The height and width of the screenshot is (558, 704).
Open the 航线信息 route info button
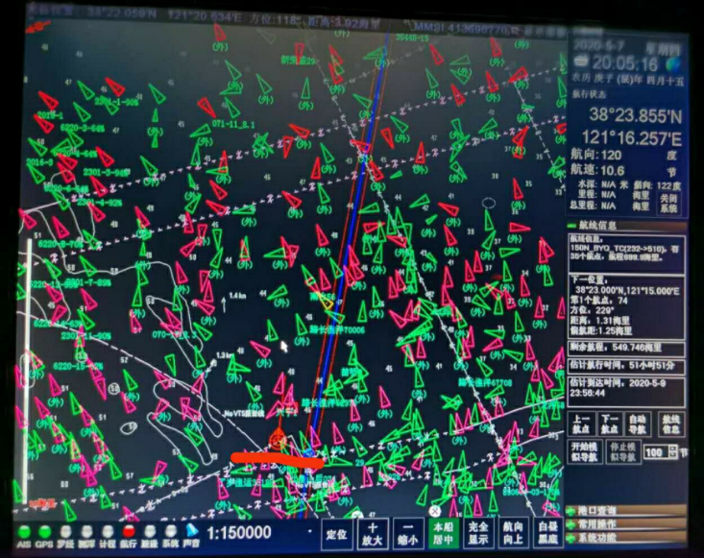pyautogui.click(x=671, y=425)
